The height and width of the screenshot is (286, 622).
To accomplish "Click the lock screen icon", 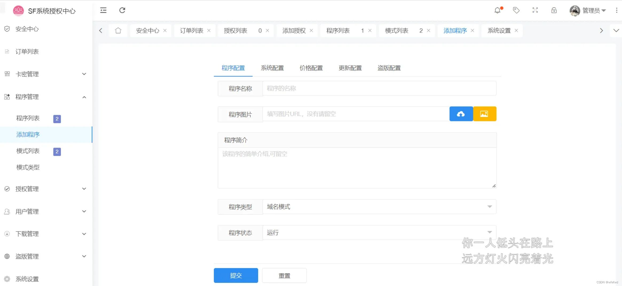I will [x=554, y=10].
